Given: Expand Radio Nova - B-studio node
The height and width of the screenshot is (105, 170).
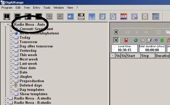Looking at the screenshot, I should 5,103.
